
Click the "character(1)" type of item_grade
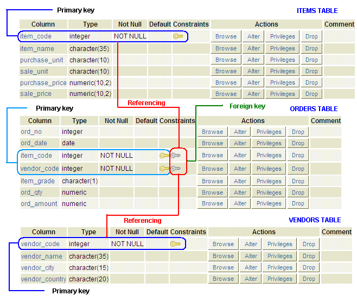(x=80, y=181)
